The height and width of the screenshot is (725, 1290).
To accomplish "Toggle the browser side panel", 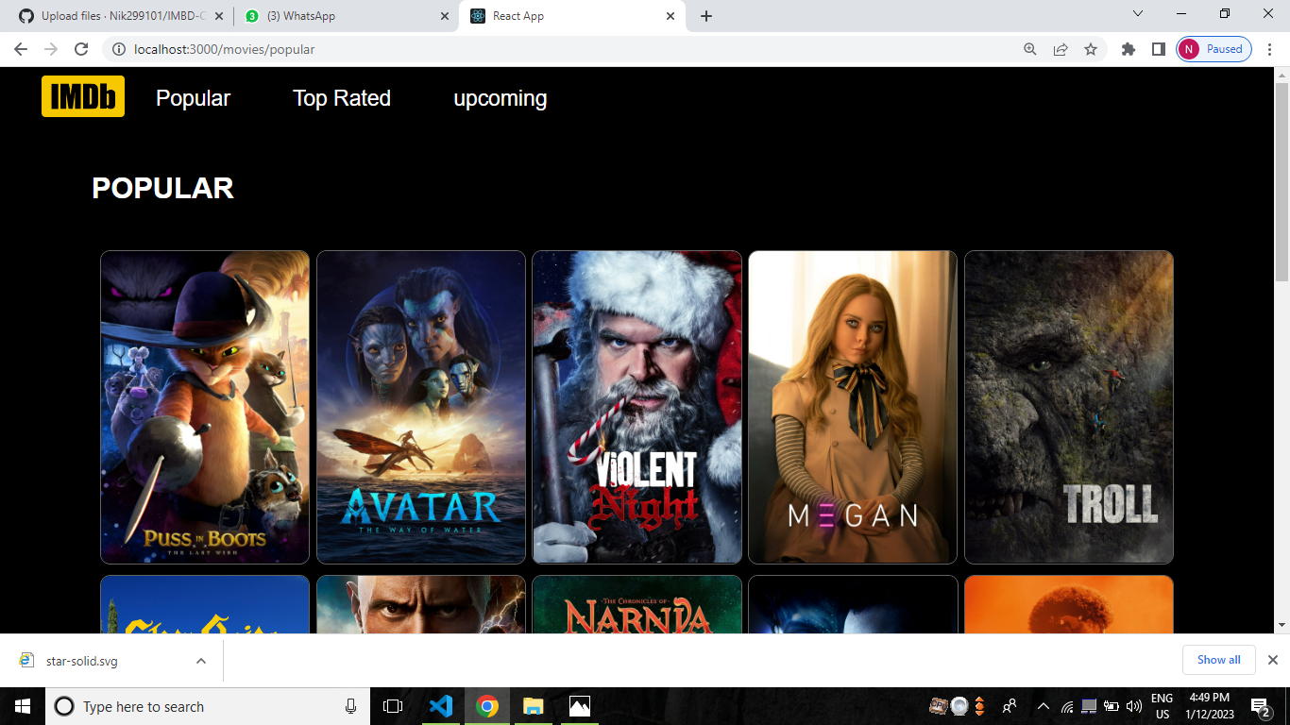I will click(x=1159, y=49).
